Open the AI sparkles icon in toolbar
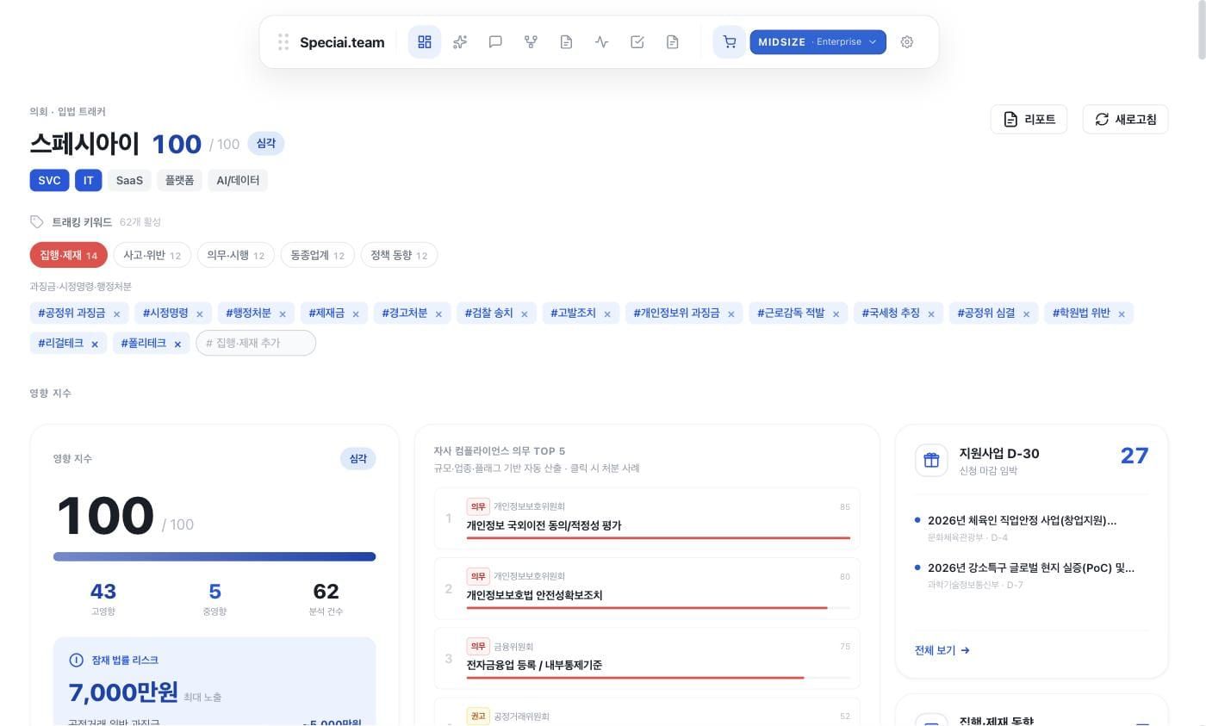The height and width of the screenshot is (726, 1206). pyautogui.click(x=460, y=41)
